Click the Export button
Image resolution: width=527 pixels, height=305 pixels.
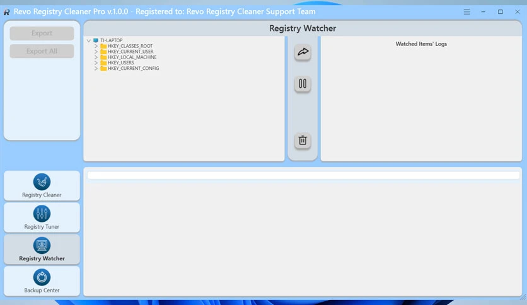click(x=42, y=33)
